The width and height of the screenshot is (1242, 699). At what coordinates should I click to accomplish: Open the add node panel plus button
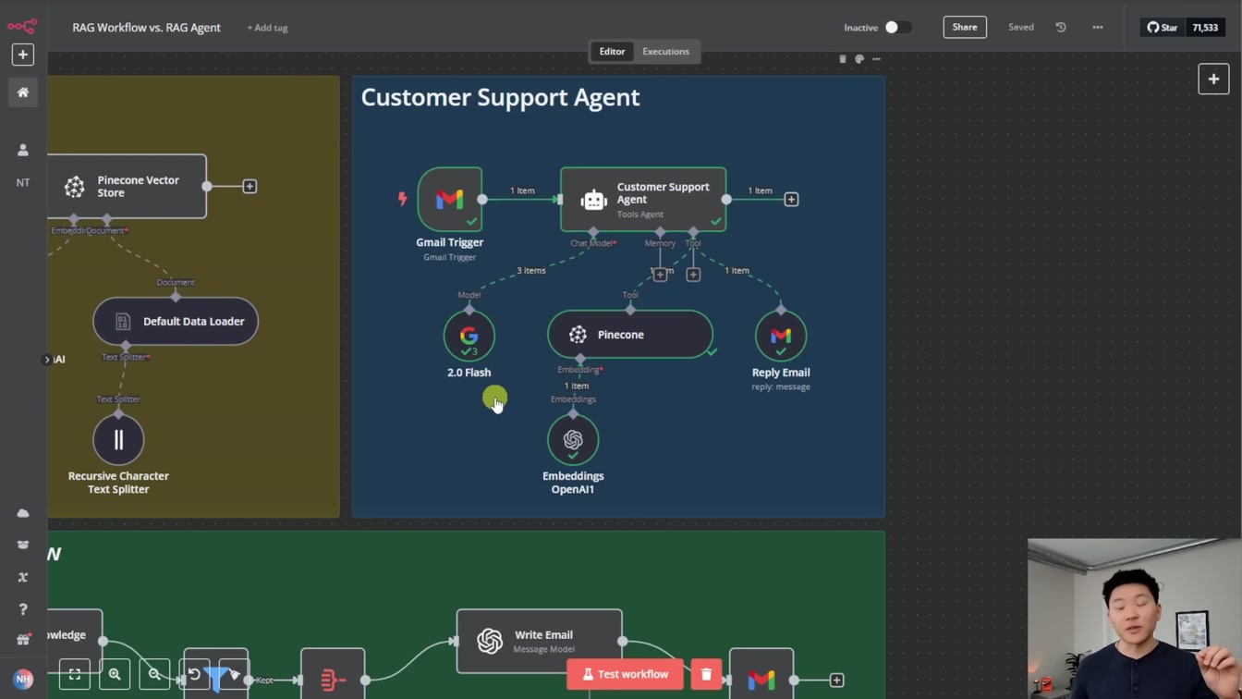[1213, 80]
